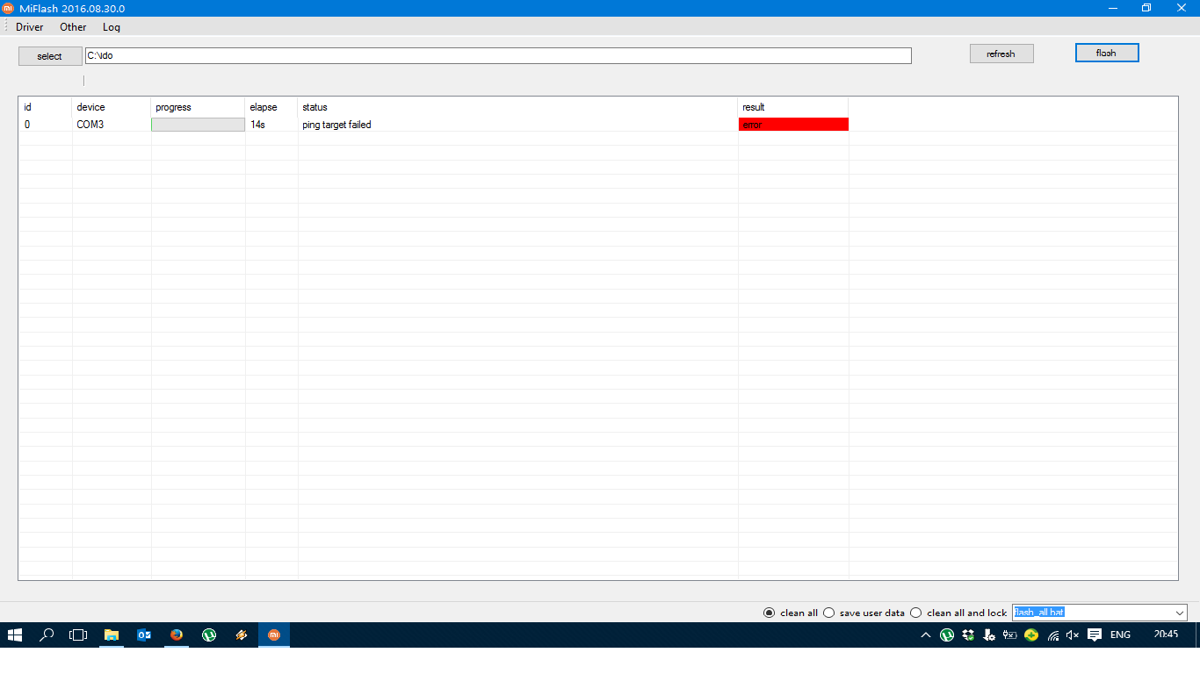Open the device setup tray icon
The image size is (1200, 674).
coord(989,635)
